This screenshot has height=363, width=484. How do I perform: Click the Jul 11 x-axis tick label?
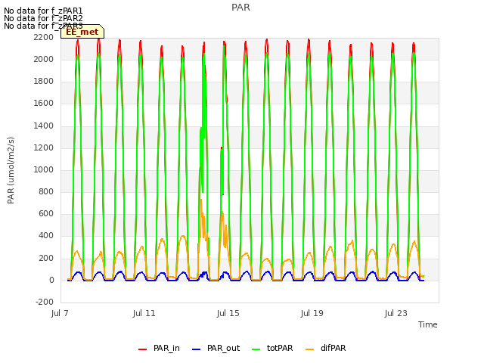point(144,313)
